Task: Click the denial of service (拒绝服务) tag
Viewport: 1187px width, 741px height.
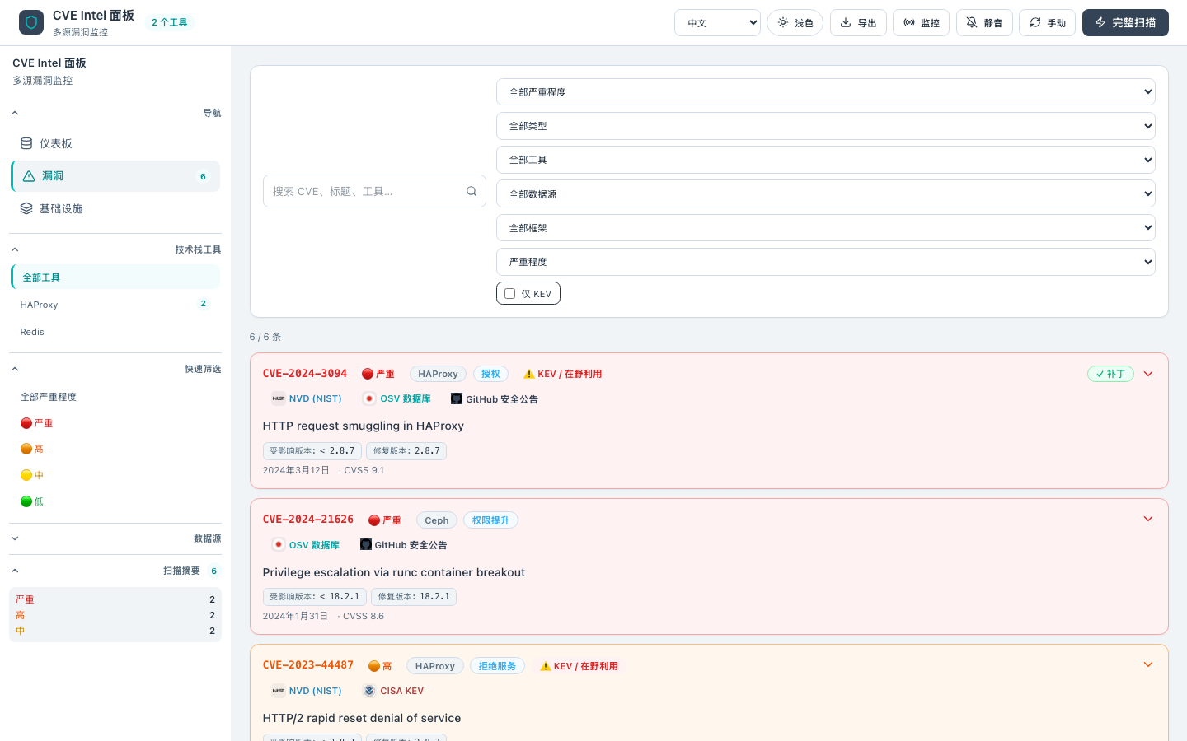Action: (x=497, y=666)
